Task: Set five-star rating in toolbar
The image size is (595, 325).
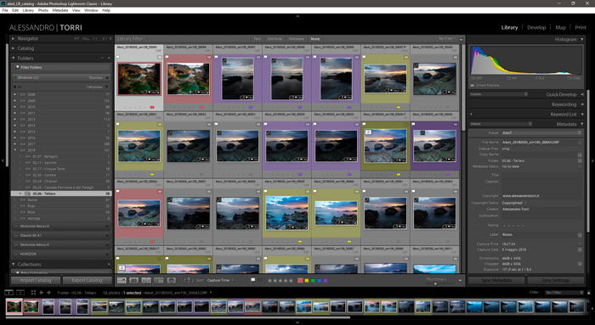Action: coord(291,281)
